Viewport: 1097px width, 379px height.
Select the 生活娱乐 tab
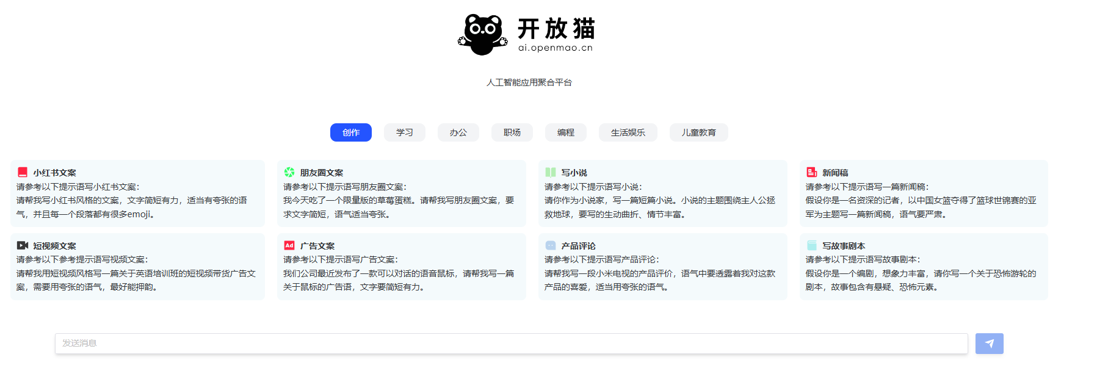point(628,132)
